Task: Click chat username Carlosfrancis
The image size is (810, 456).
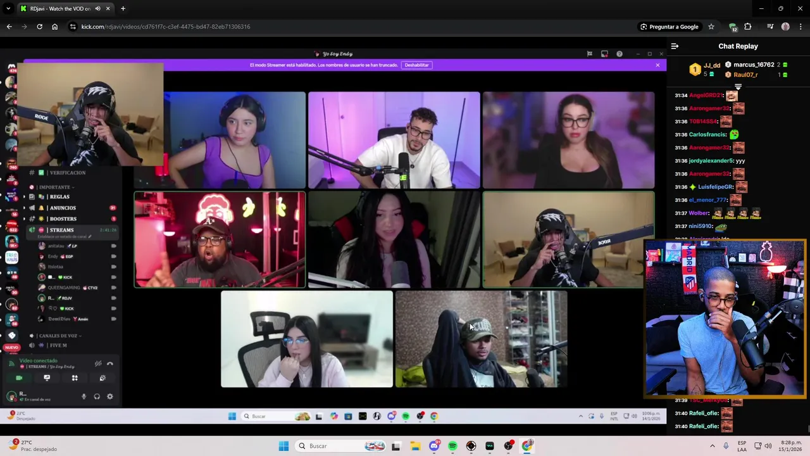Action: point(707,135)
